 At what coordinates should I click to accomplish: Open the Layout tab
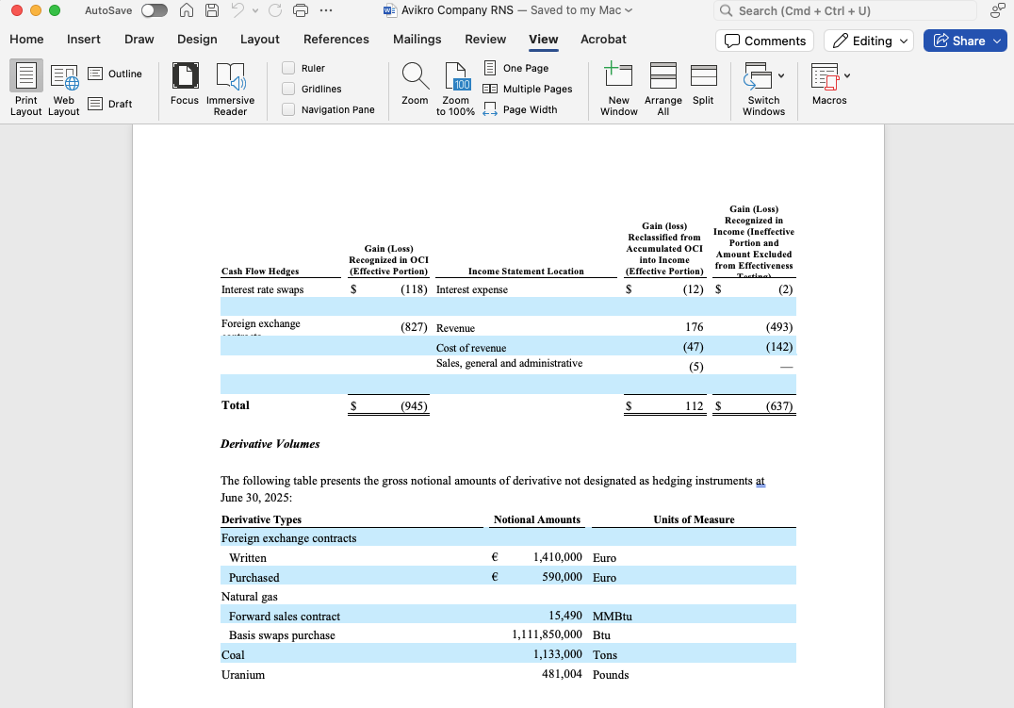tap(259, 39)
